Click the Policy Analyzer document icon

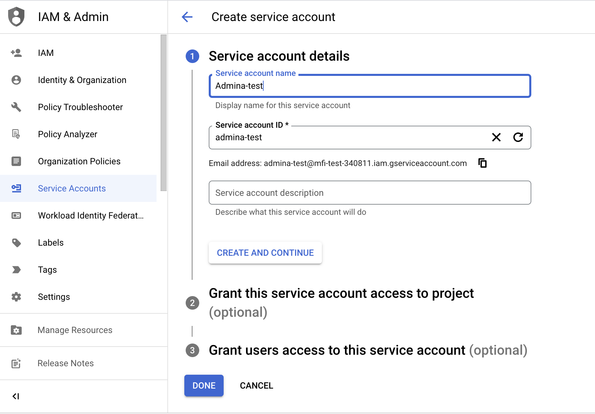(16, 134)
